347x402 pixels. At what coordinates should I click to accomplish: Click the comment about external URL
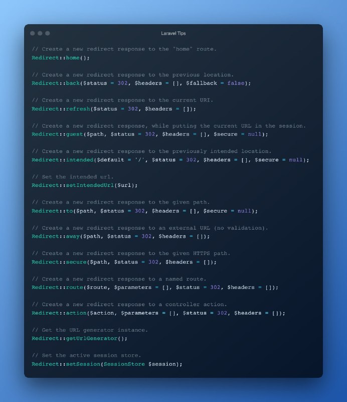pos(150,228)
